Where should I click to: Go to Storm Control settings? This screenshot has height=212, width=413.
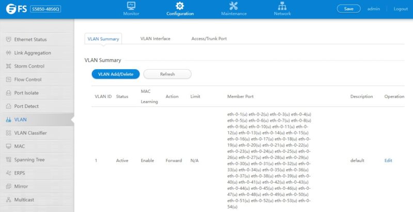coord(29,67)
